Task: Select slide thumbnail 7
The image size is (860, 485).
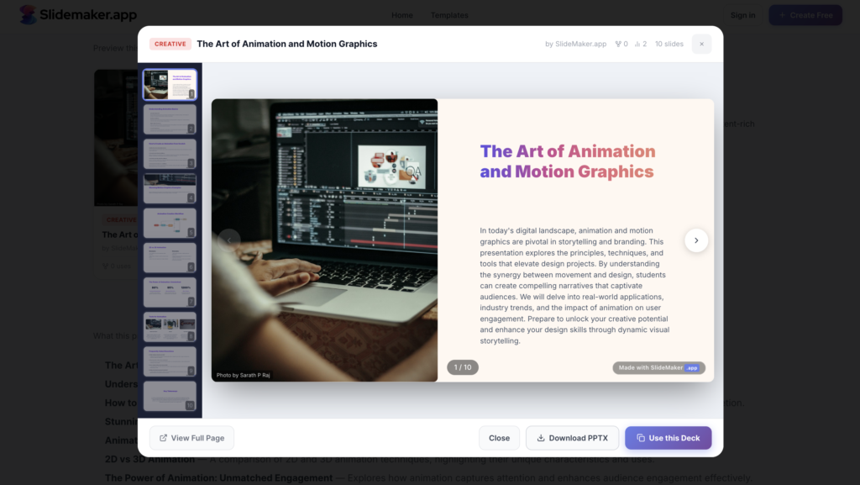Action: click(170, 292)
